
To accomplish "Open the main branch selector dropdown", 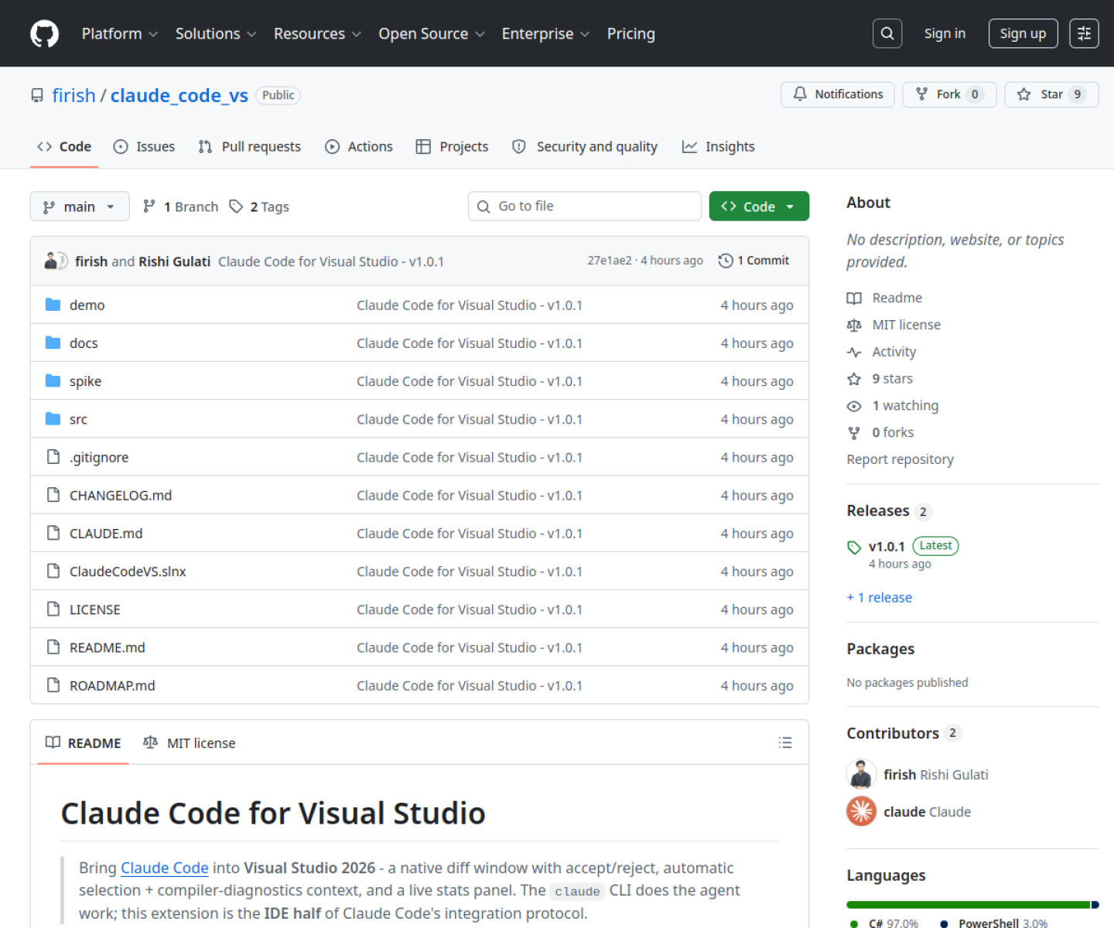I will coord(80,206).
